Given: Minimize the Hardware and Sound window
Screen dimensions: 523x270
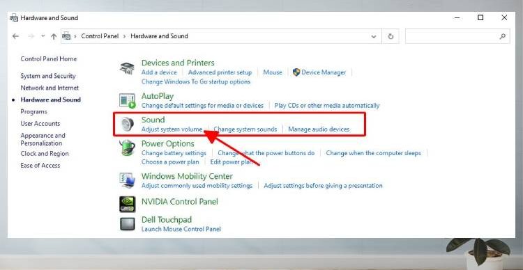Looking at the screenshot, I should click(x=457, y=17).
